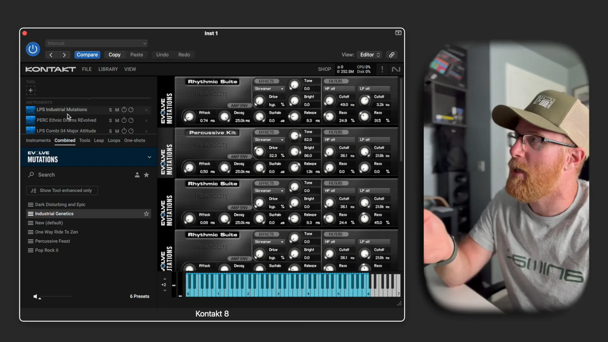608x342 pixels.
Task: Filter favorites with the star icon near Search
Action: [x=146, y=175]
